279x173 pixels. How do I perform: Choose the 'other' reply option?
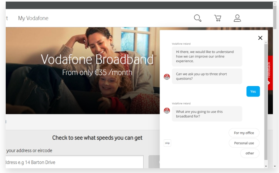250,153
